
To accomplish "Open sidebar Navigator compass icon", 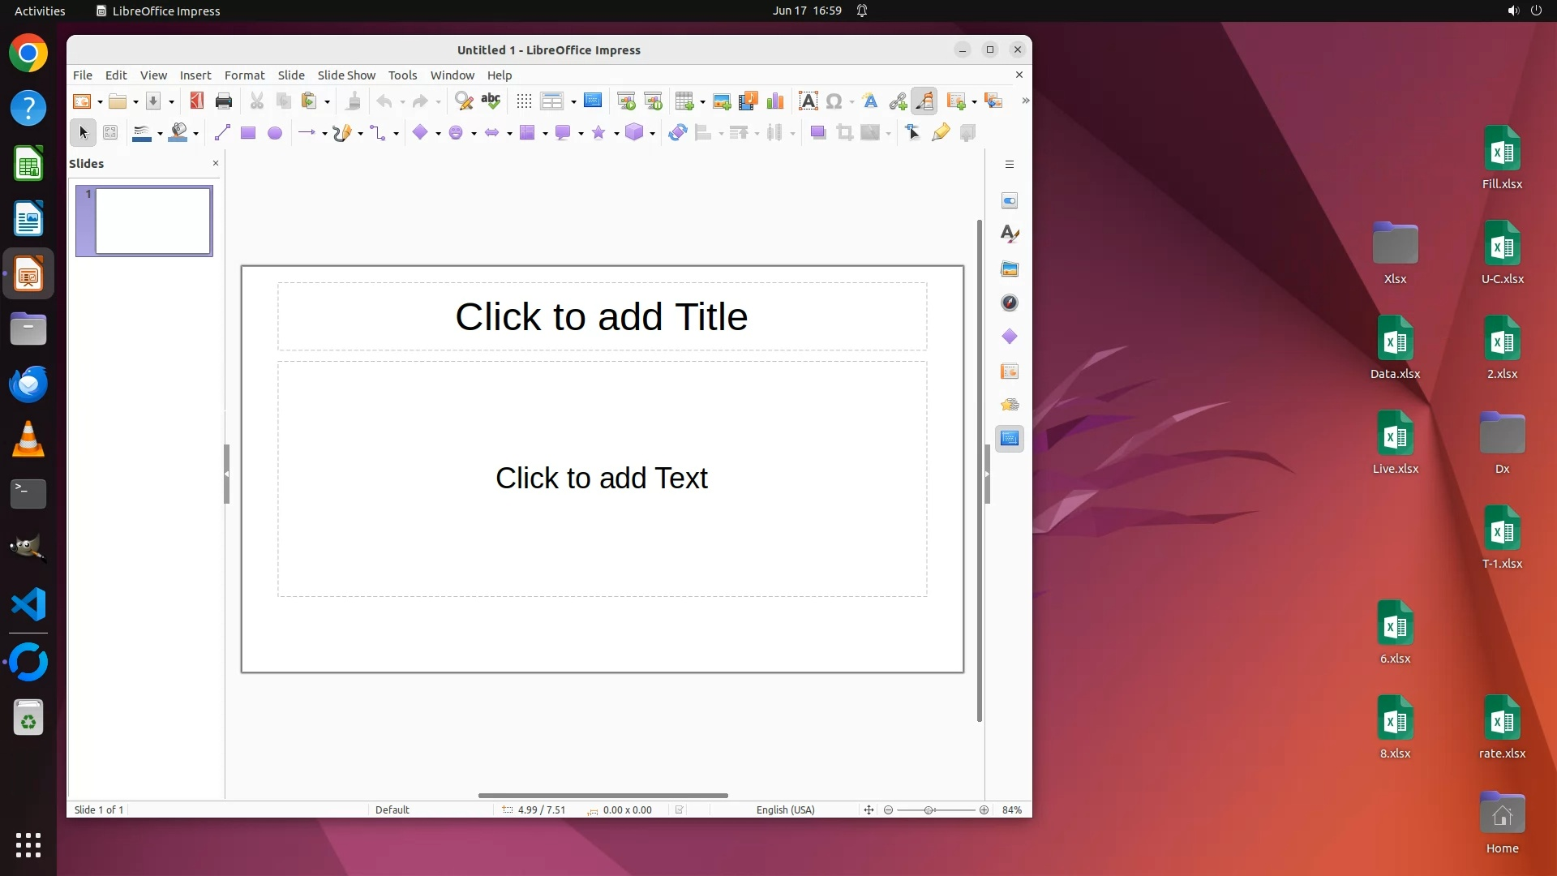I will pyautogui.click(x=1010, y=303).
